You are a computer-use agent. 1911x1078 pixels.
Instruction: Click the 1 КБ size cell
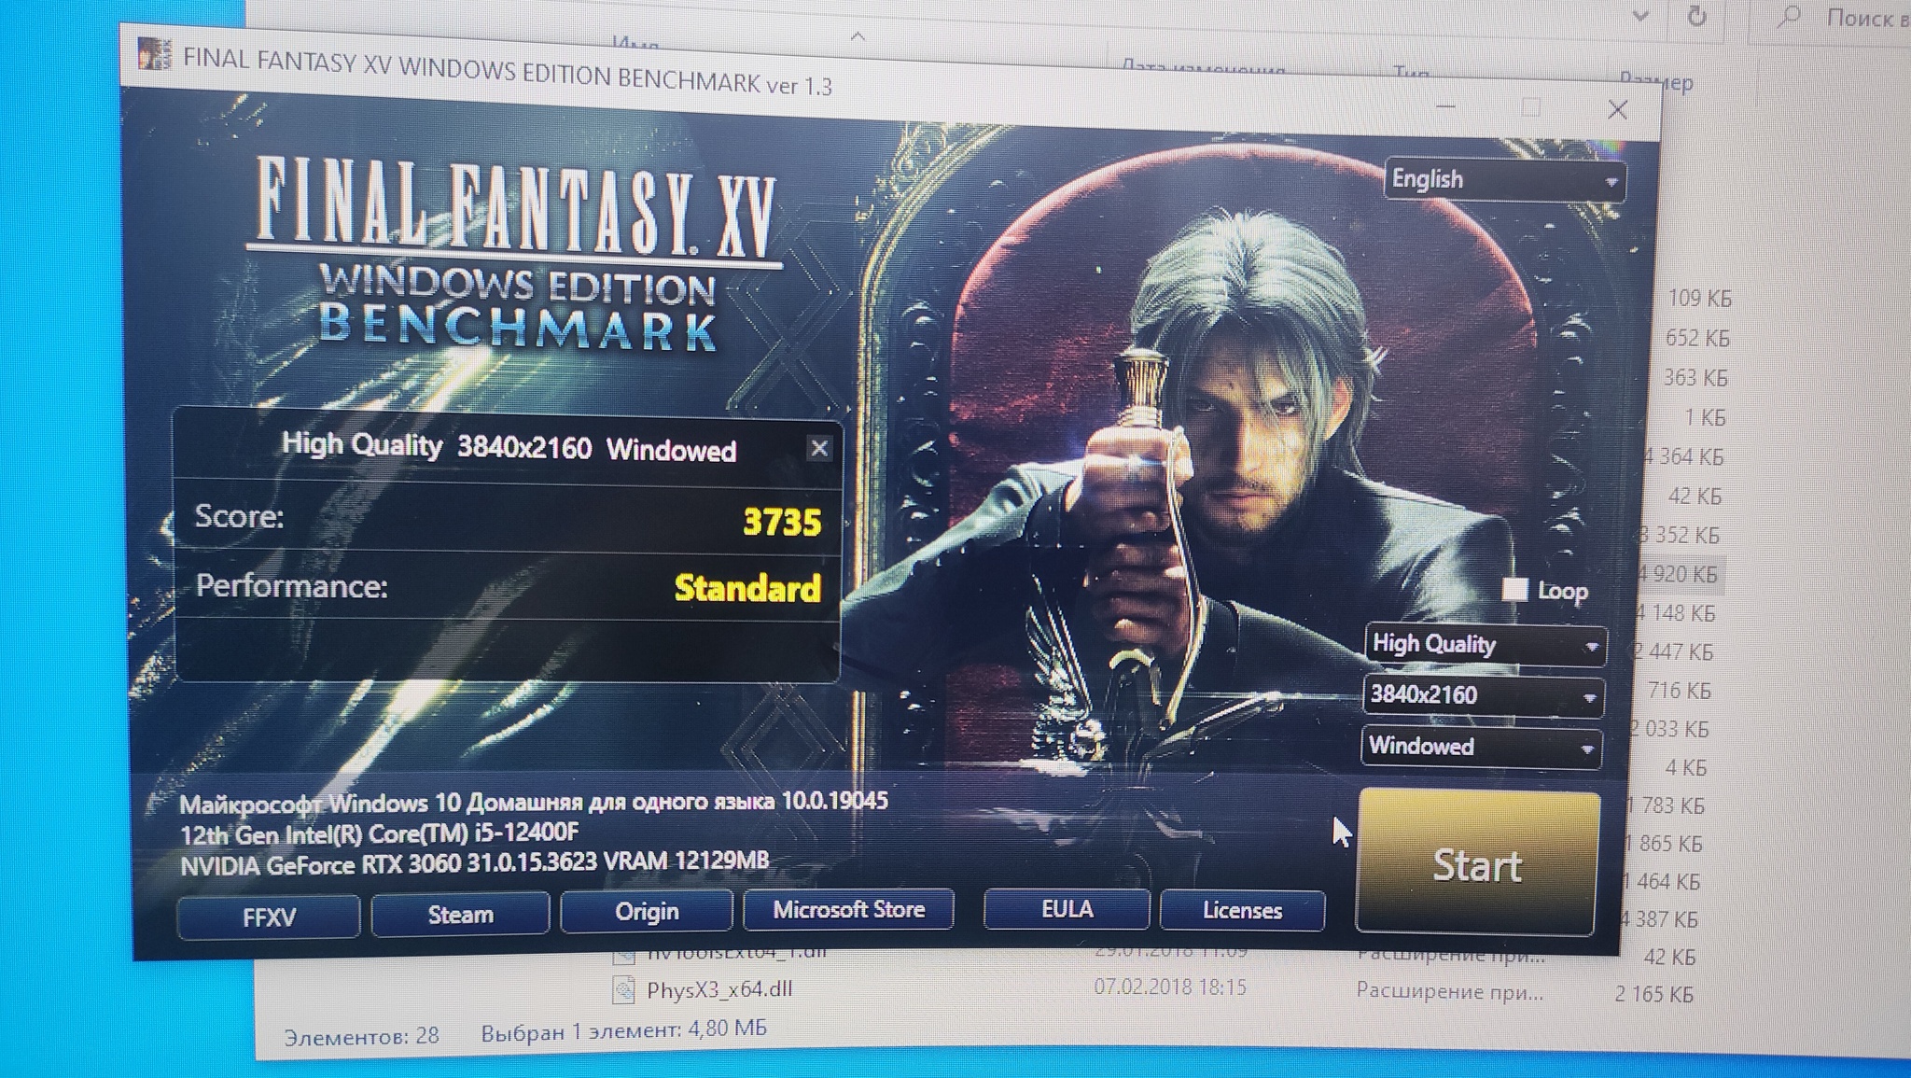pyautogui.click(x=1705, y=417)
